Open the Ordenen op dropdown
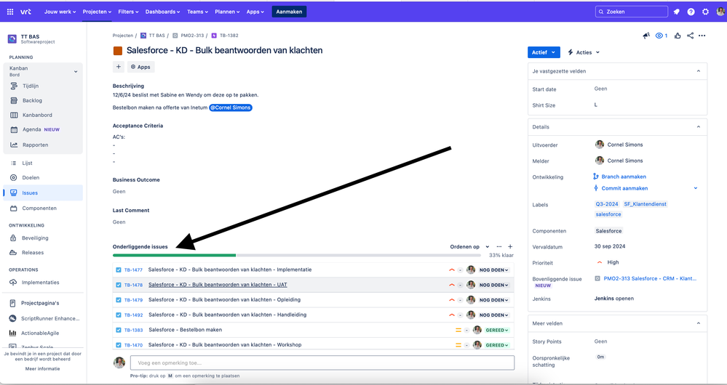 469,247
